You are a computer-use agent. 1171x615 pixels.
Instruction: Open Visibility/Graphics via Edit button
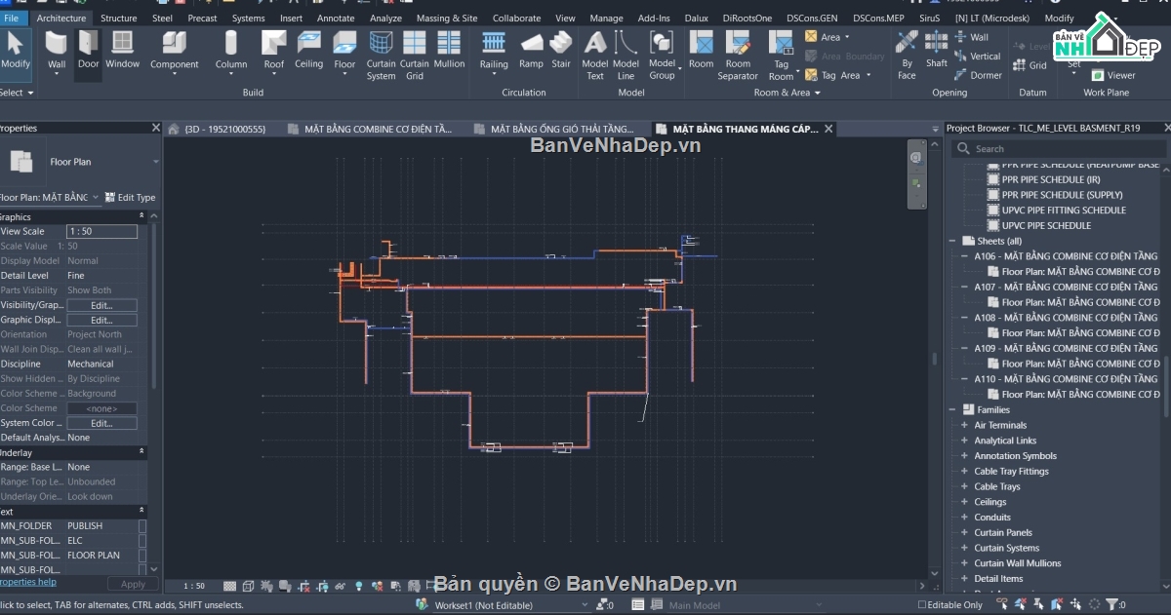pyautogui.click(x=101, y=304)
